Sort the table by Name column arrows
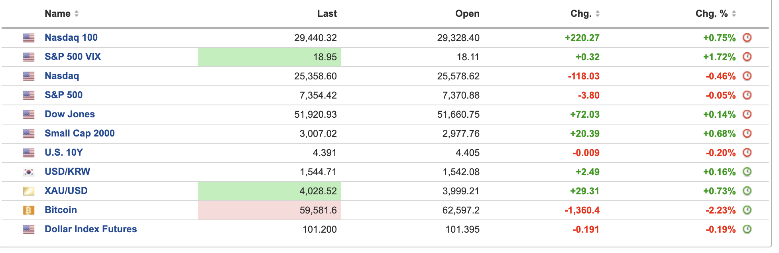Screen dimensions: 779x253 77,14
